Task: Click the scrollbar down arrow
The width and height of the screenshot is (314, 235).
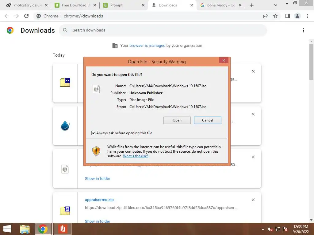Action: tap(311, 220)
